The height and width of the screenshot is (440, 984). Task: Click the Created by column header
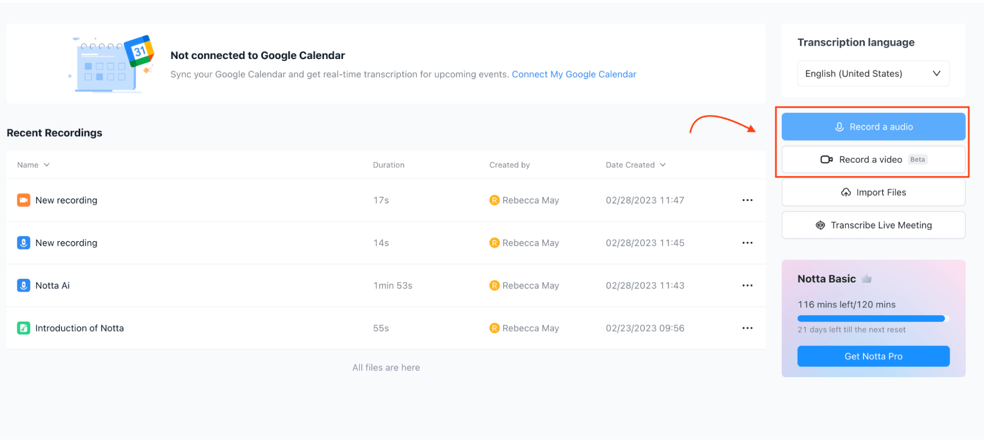click(x=509, y=165)
